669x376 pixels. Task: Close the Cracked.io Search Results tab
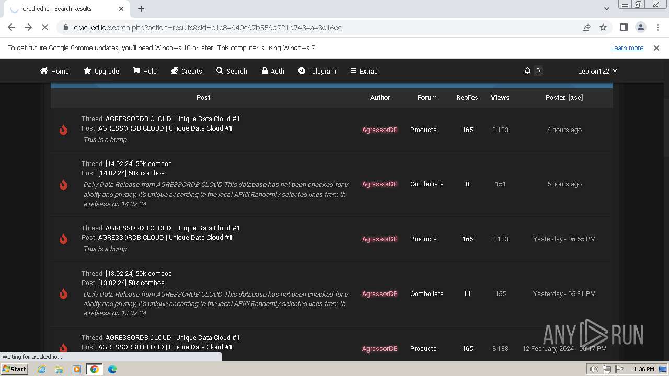click(121, 9)
